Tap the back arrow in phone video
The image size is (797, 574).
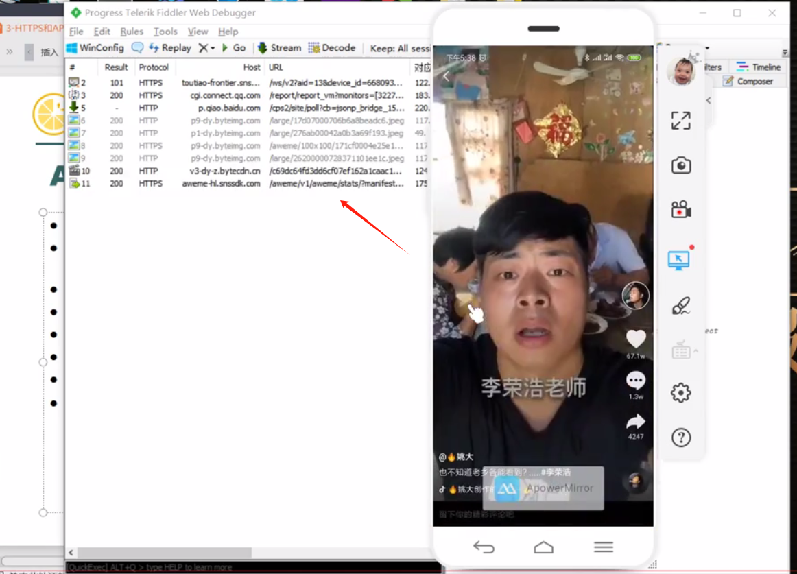447,77
